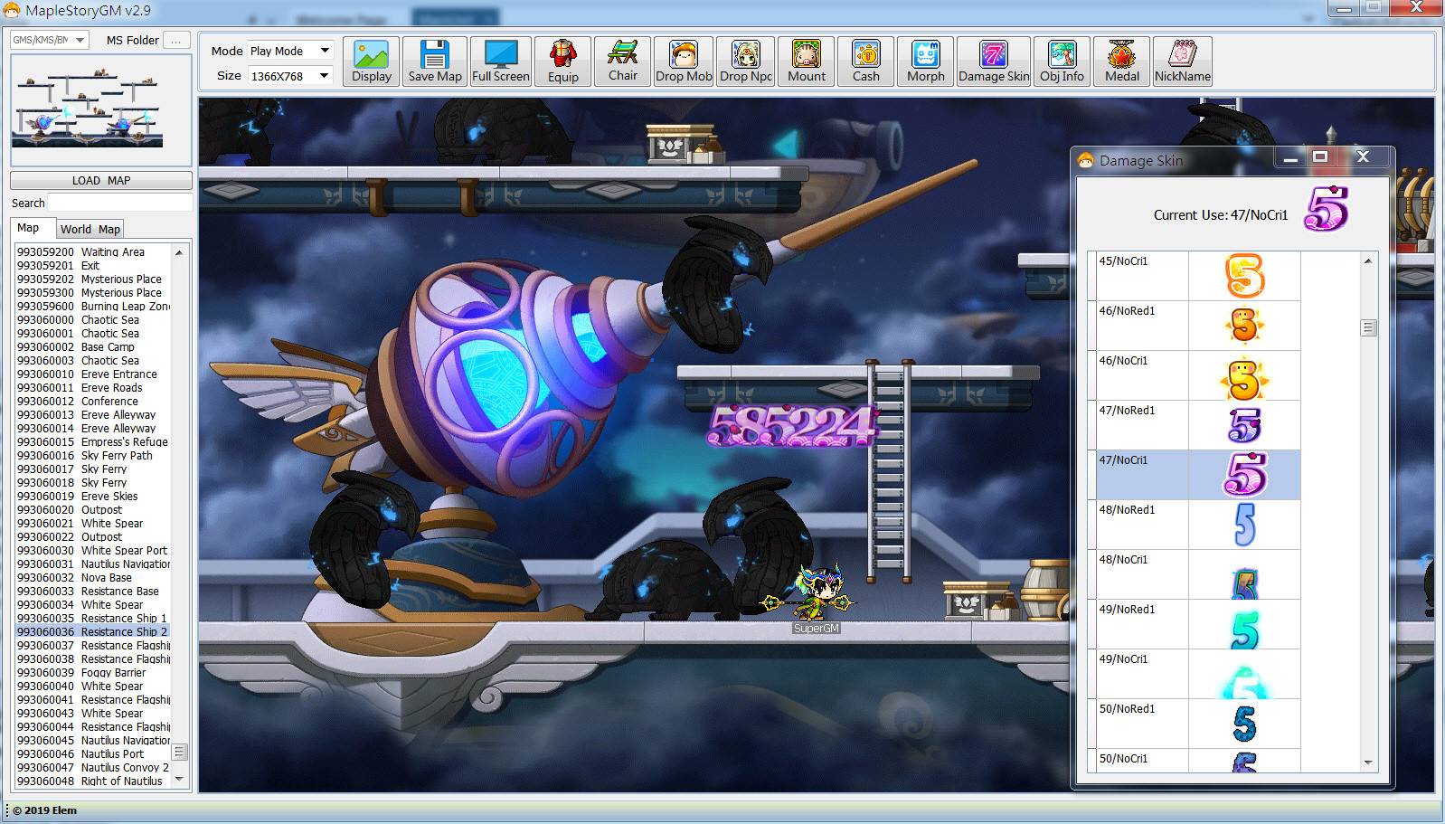1445x824 pixels.
Task: Select map 993060010 Ereve Entrance
Action: tap(92, 374)
